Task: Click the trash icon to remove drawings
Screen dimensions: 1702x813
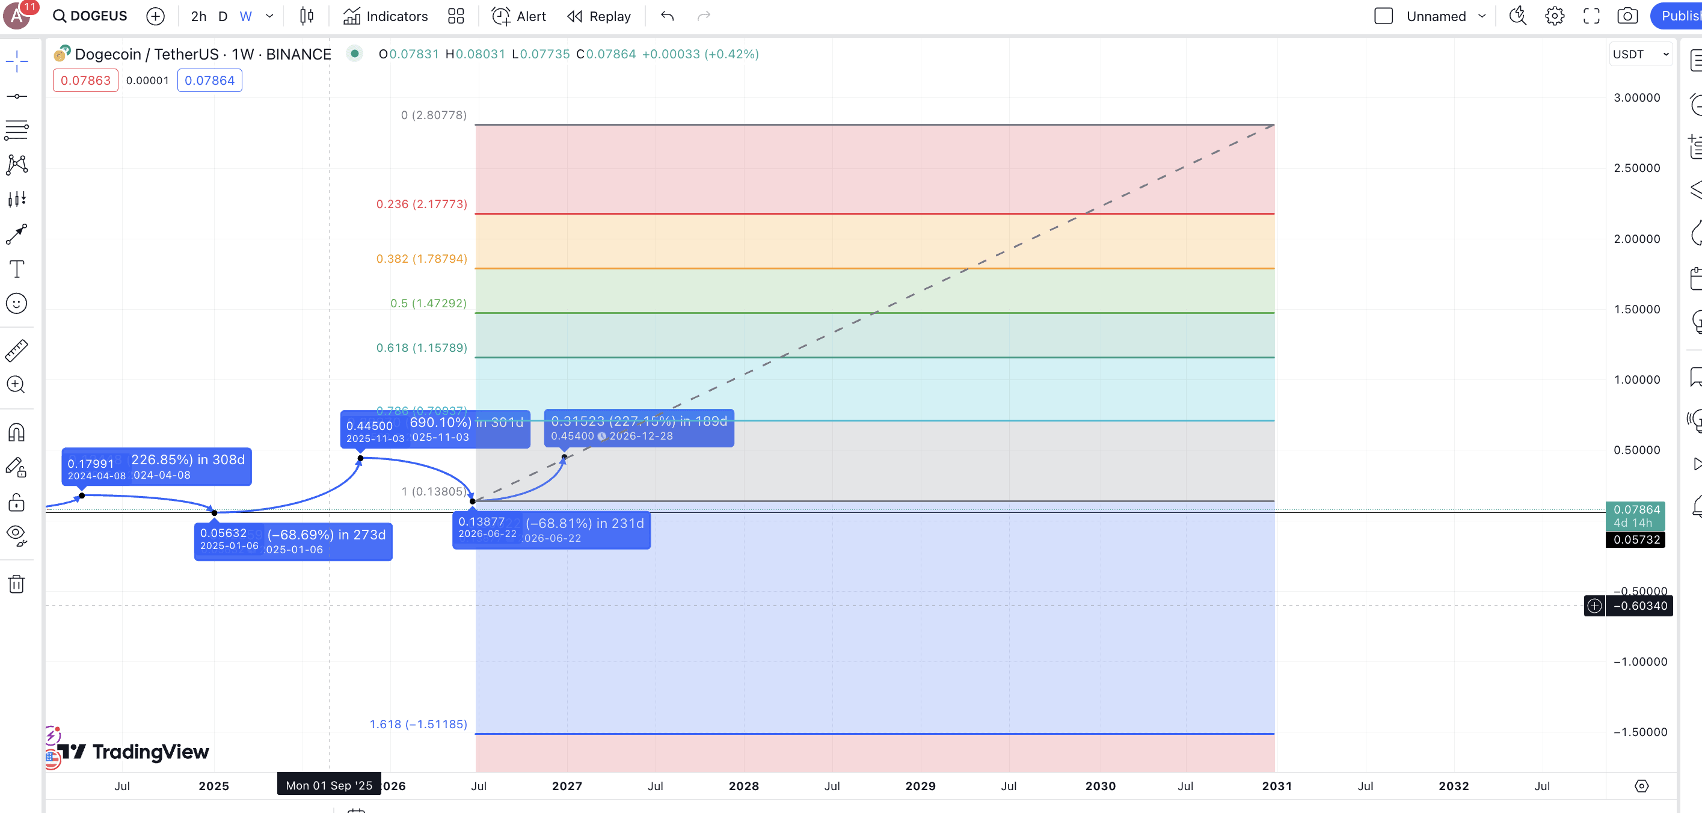Action: click(16, 584)
